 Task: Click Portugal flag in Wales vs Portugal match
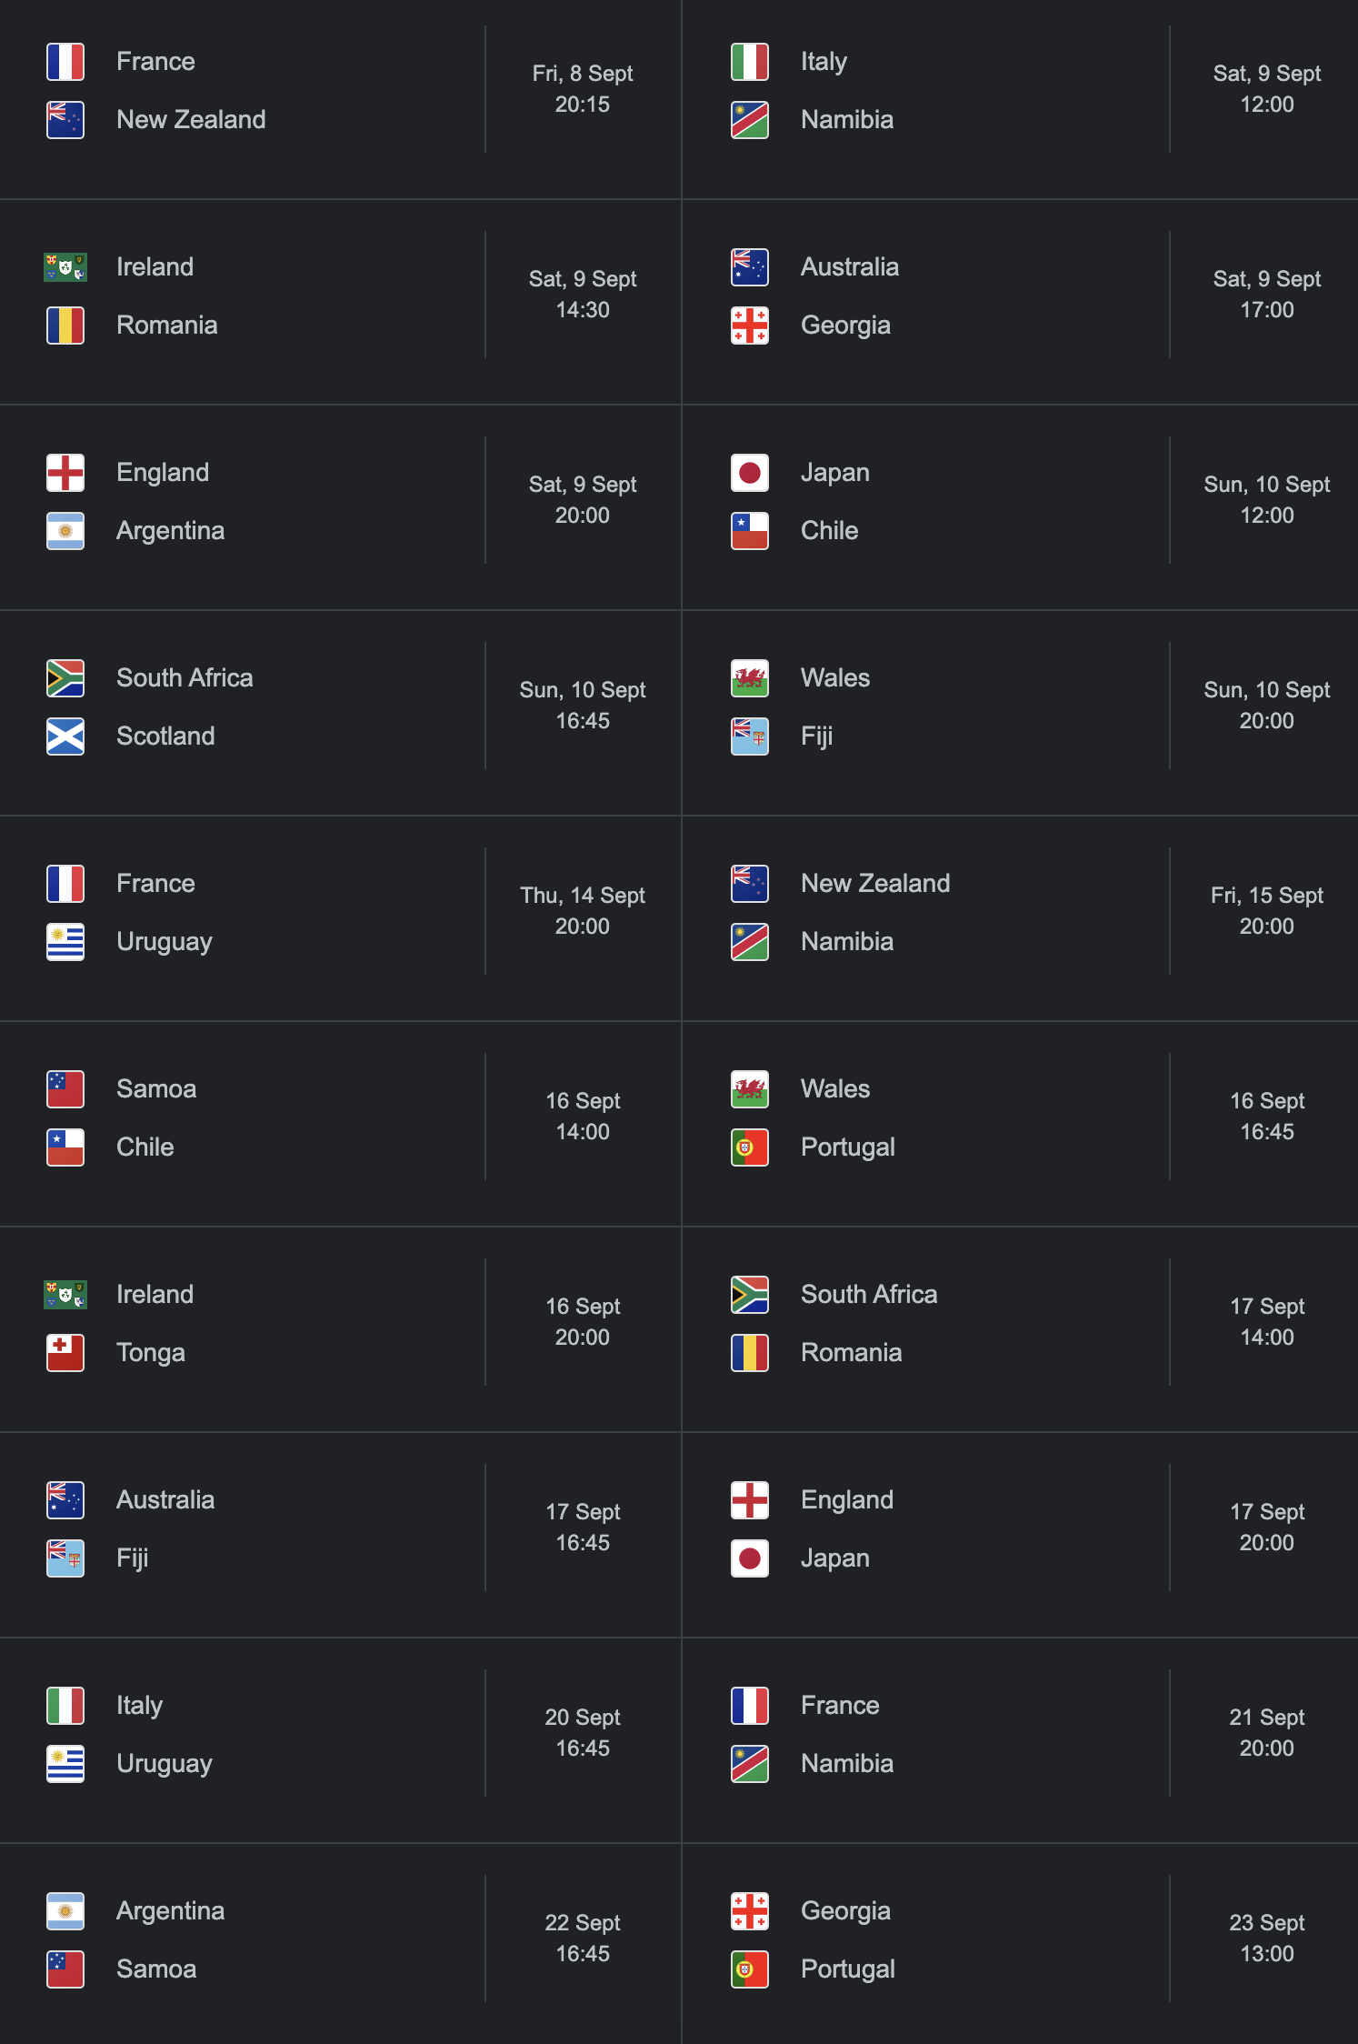pos(750,1147)
